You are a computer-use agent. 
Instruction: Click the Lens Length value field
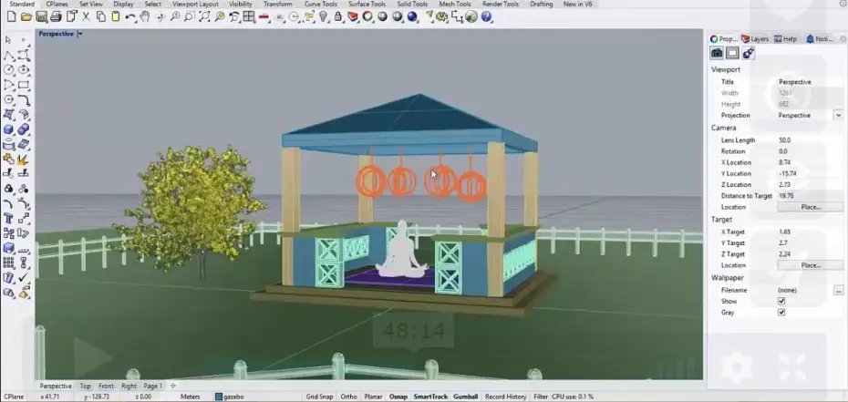pos(809,140)
